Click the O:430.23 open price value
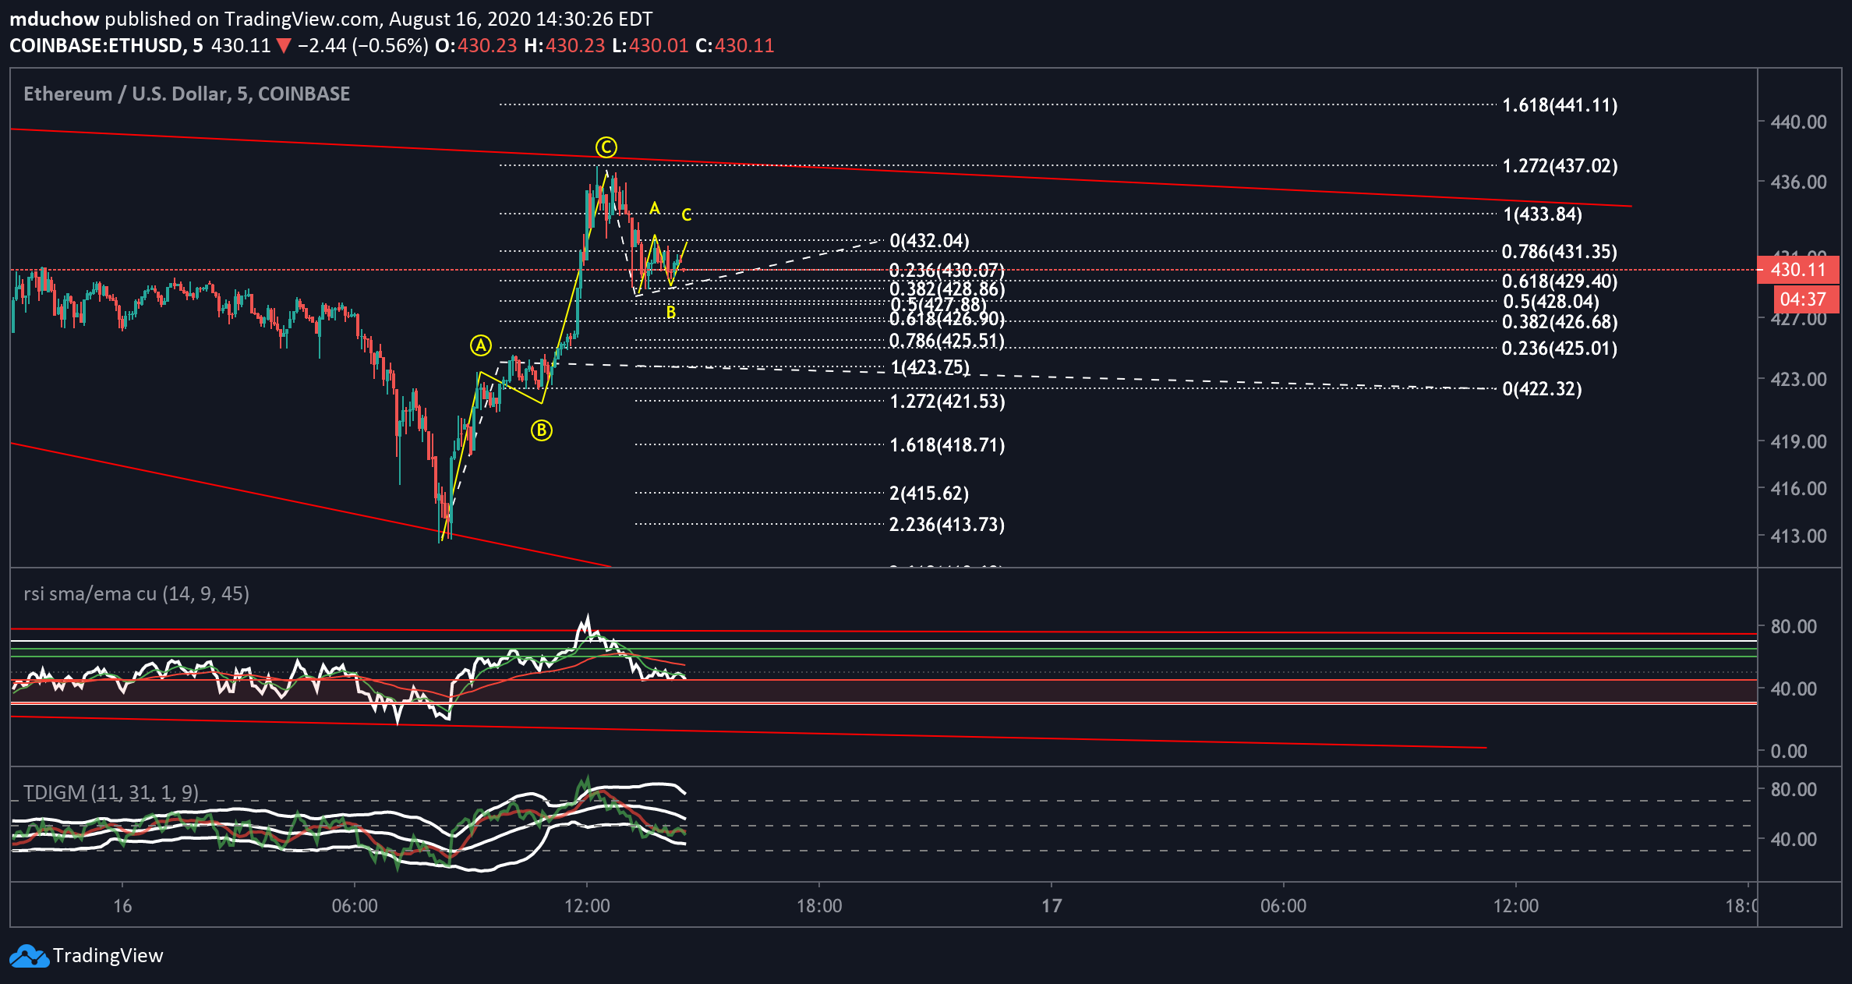Screen dimensions: 1852x984 476,46
